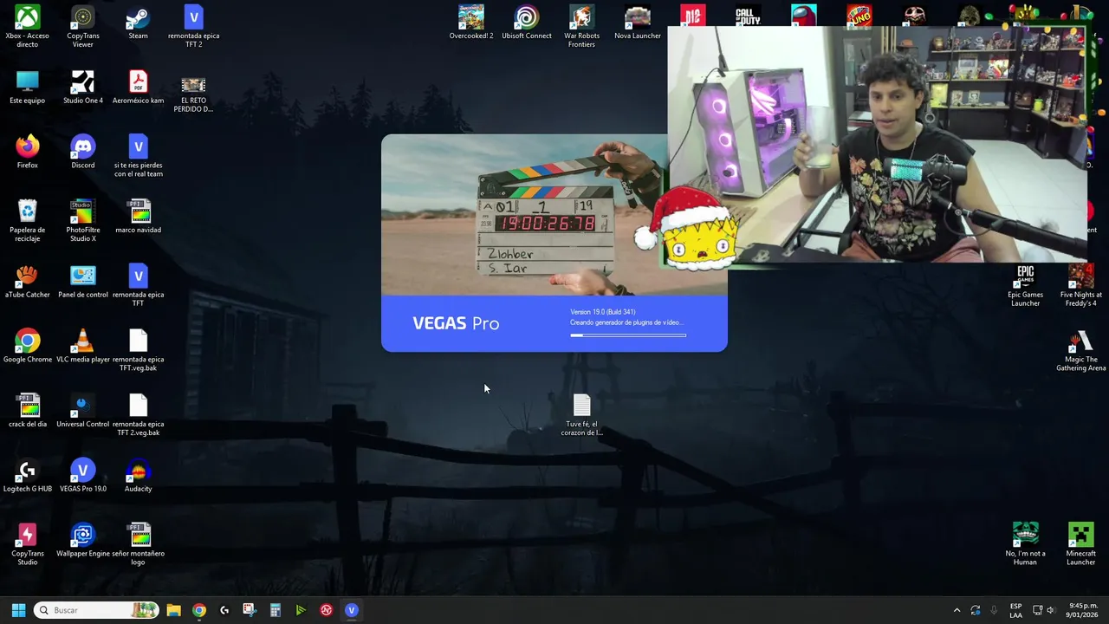The image size is (1109, 624).
Task: Select the Panel de control icon
Action: tap(83, 282)
